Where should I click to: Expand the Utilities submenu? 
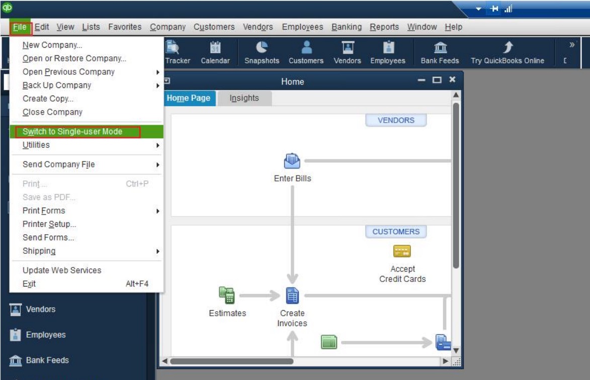coord(36,145)
